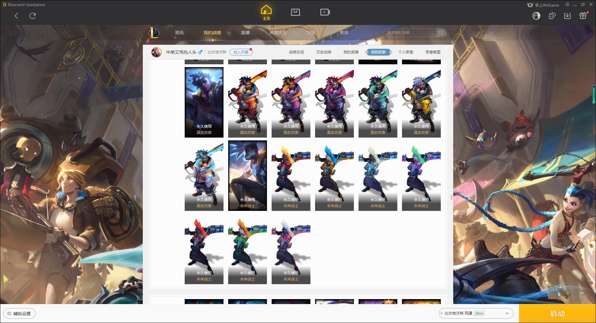Click the green page scrollbar thumb
Viewport: 596px width, 323px height.
coord(594,94)
